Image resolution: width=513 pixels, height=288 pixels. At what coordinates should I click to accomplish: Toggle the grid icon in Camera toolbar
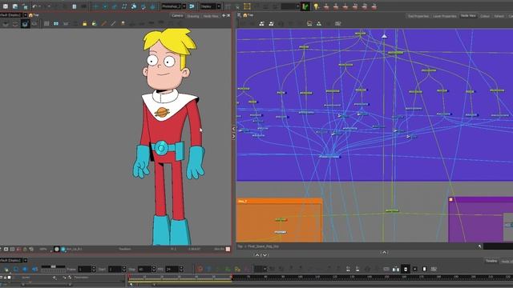[x=46, y=23]
